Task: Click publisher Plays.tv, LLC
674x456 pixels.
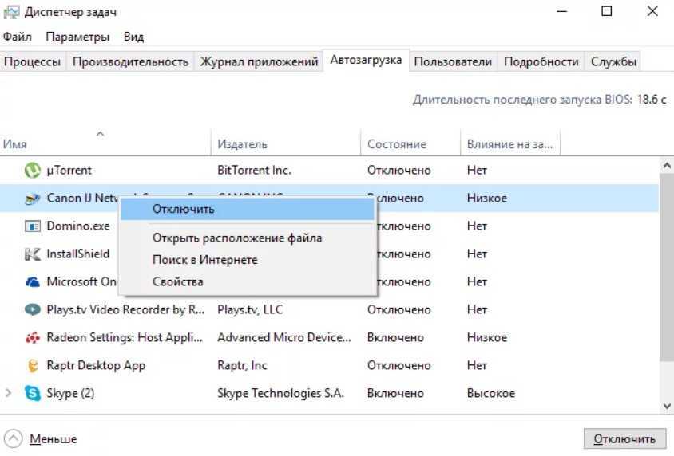Action: [250, 310]
